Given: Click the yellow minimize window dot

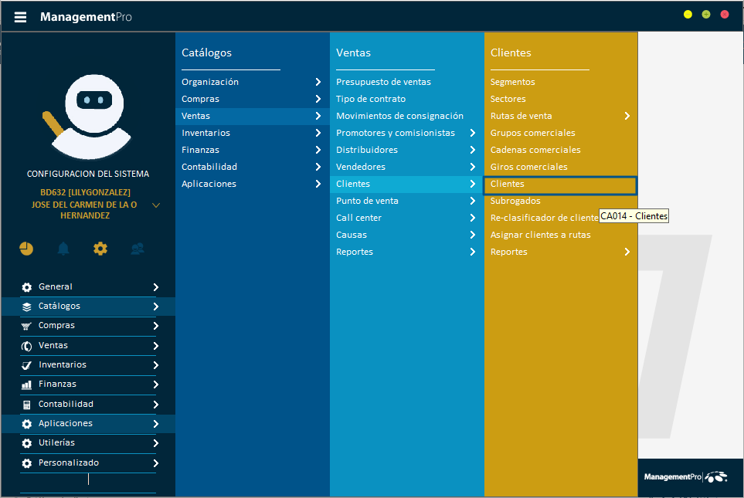Looking at the screenshot, I should [688, 14].
